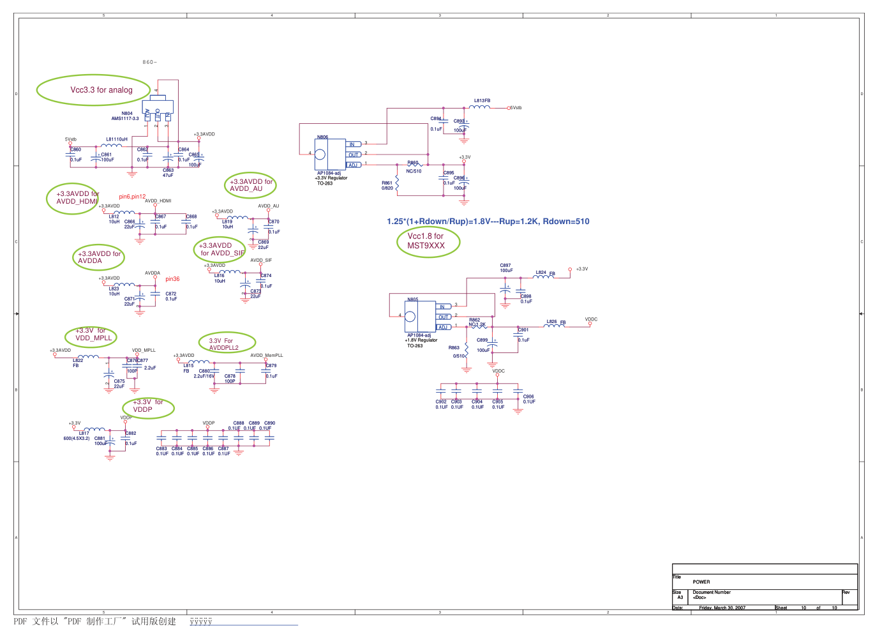Select the 'Friday, March 30, 2007' date
The width and height of the screenshot is (896, 634).
722,608
